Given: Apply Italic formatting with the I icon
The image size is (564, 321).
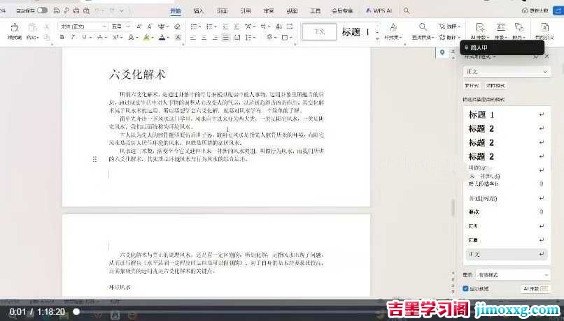Looking at the screenshot, I should click(x=73, y=37).
